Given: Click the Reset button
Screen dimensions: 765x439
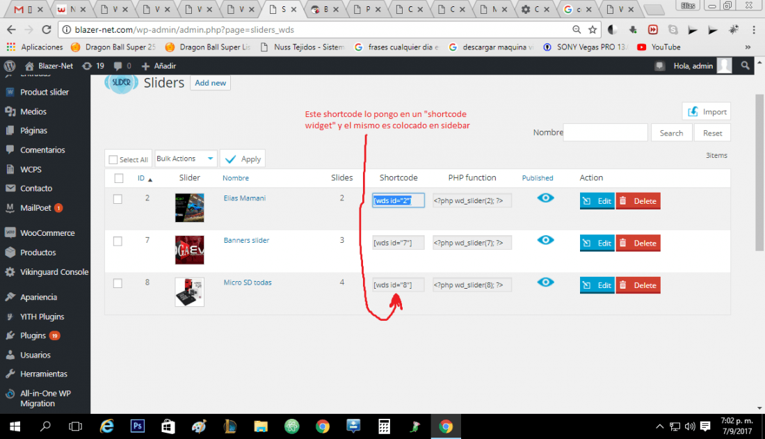Looking at the screenshot, I should coord(712,133).
